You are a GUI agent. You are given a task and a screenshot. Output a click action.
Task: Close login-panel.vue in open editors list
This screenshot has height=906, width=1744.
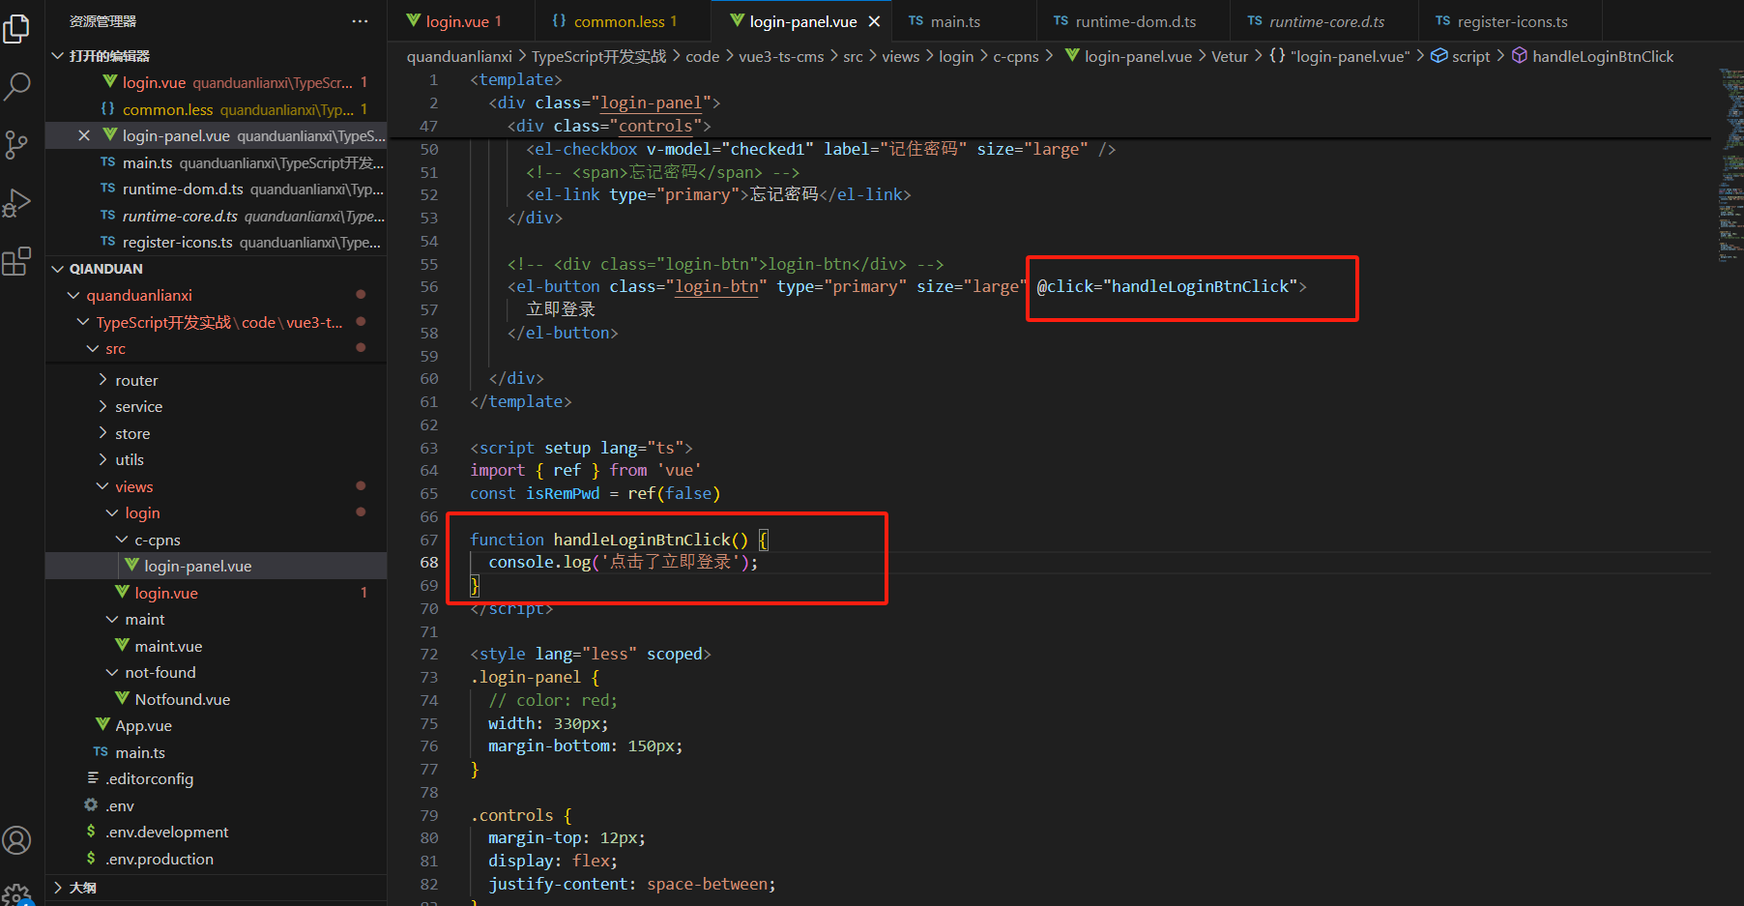coord(84,135)
